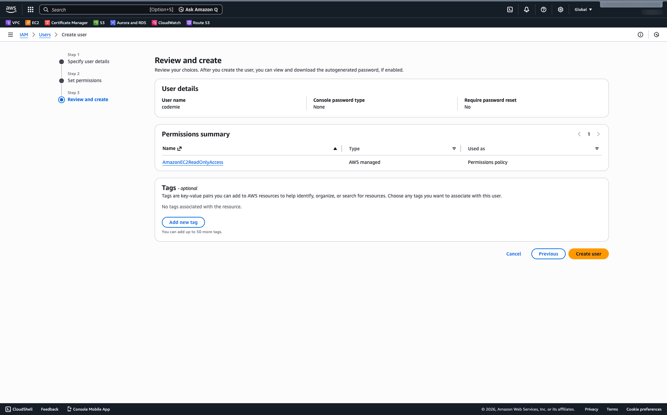Open the EC2 favorites shortcut

tap(32, 22)
